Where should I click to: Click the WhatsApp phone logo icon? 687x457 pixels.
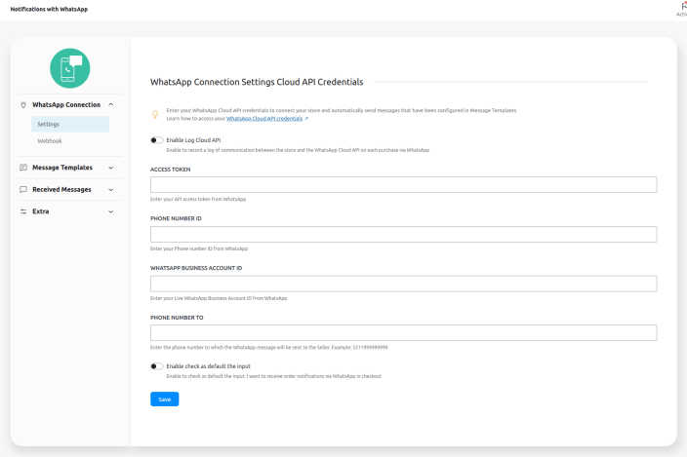point(70,68)
